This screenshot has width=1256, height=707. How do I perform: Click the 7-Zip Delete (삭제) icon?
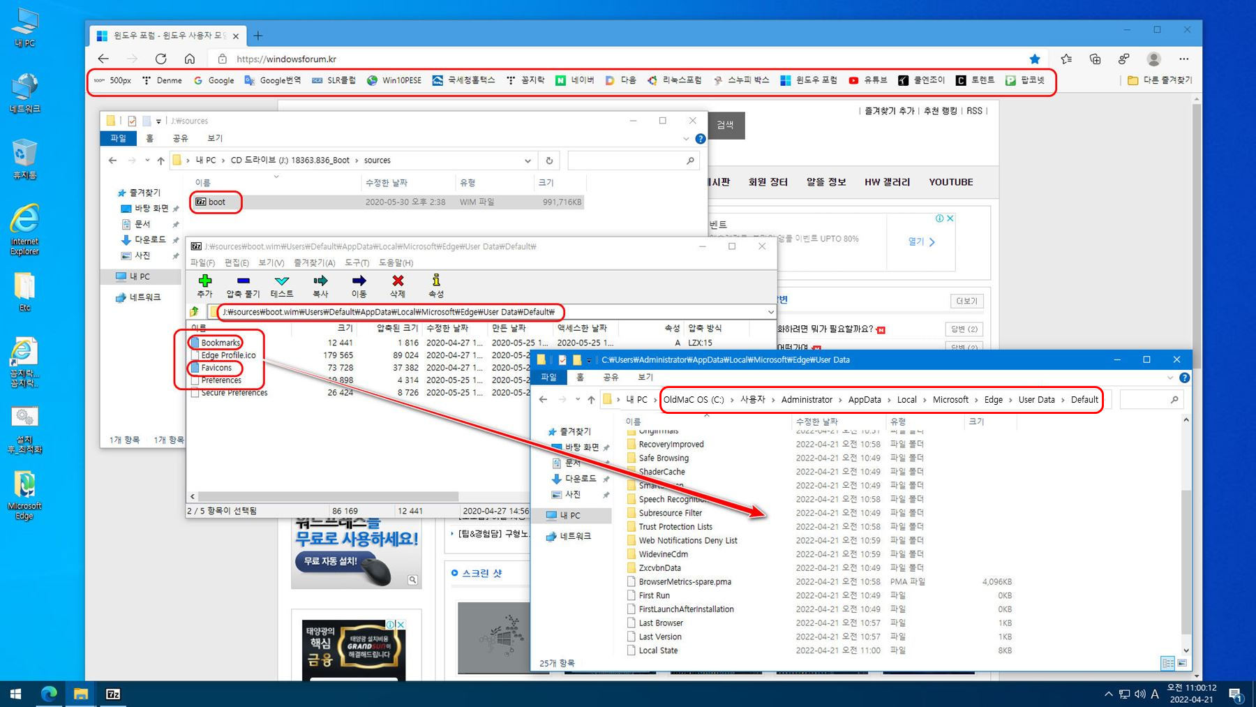[398, 281]
